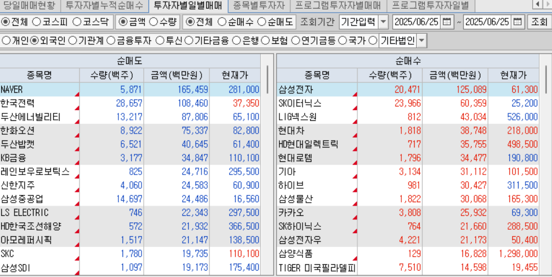552x277 pixels.
Task: Select 삼성전자 row in 순매수 list
Action: (x=408, y=89)
